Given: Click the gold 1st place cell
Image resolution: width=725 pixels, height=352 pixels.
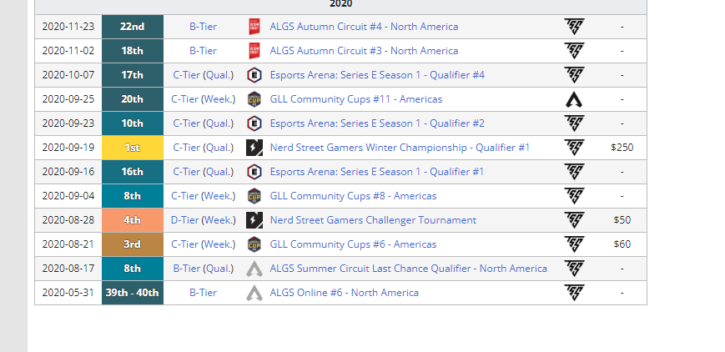Looking at the screenshot, I should 132,148.
